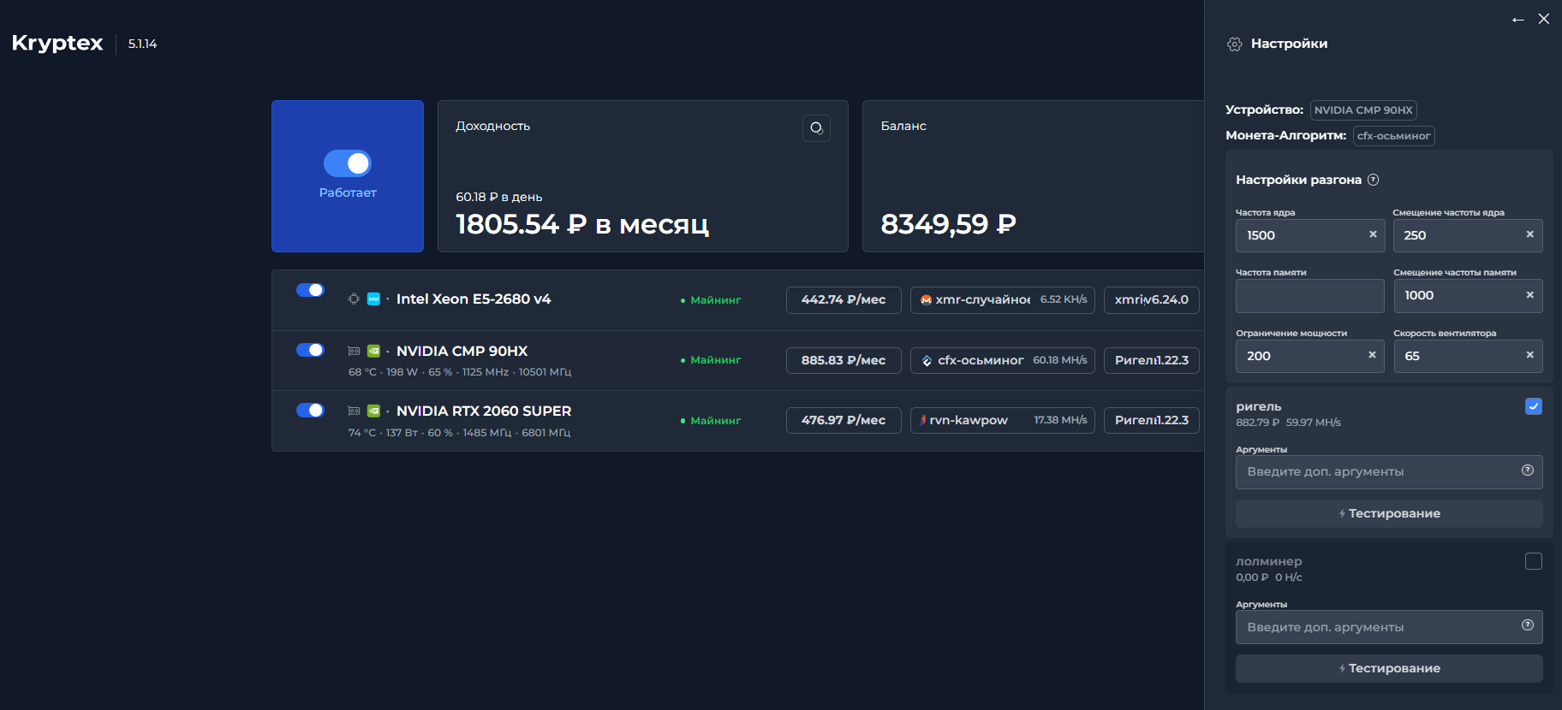Image resolution: width=1562 pixels, height=710 pixels.
Task: Click help icon in лолминер arguments field
Action: [x=1527, y=625]
